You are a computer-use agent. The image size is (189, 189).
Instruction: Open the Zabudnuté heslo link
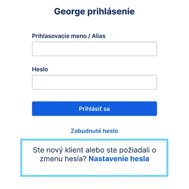coord(94,131)
